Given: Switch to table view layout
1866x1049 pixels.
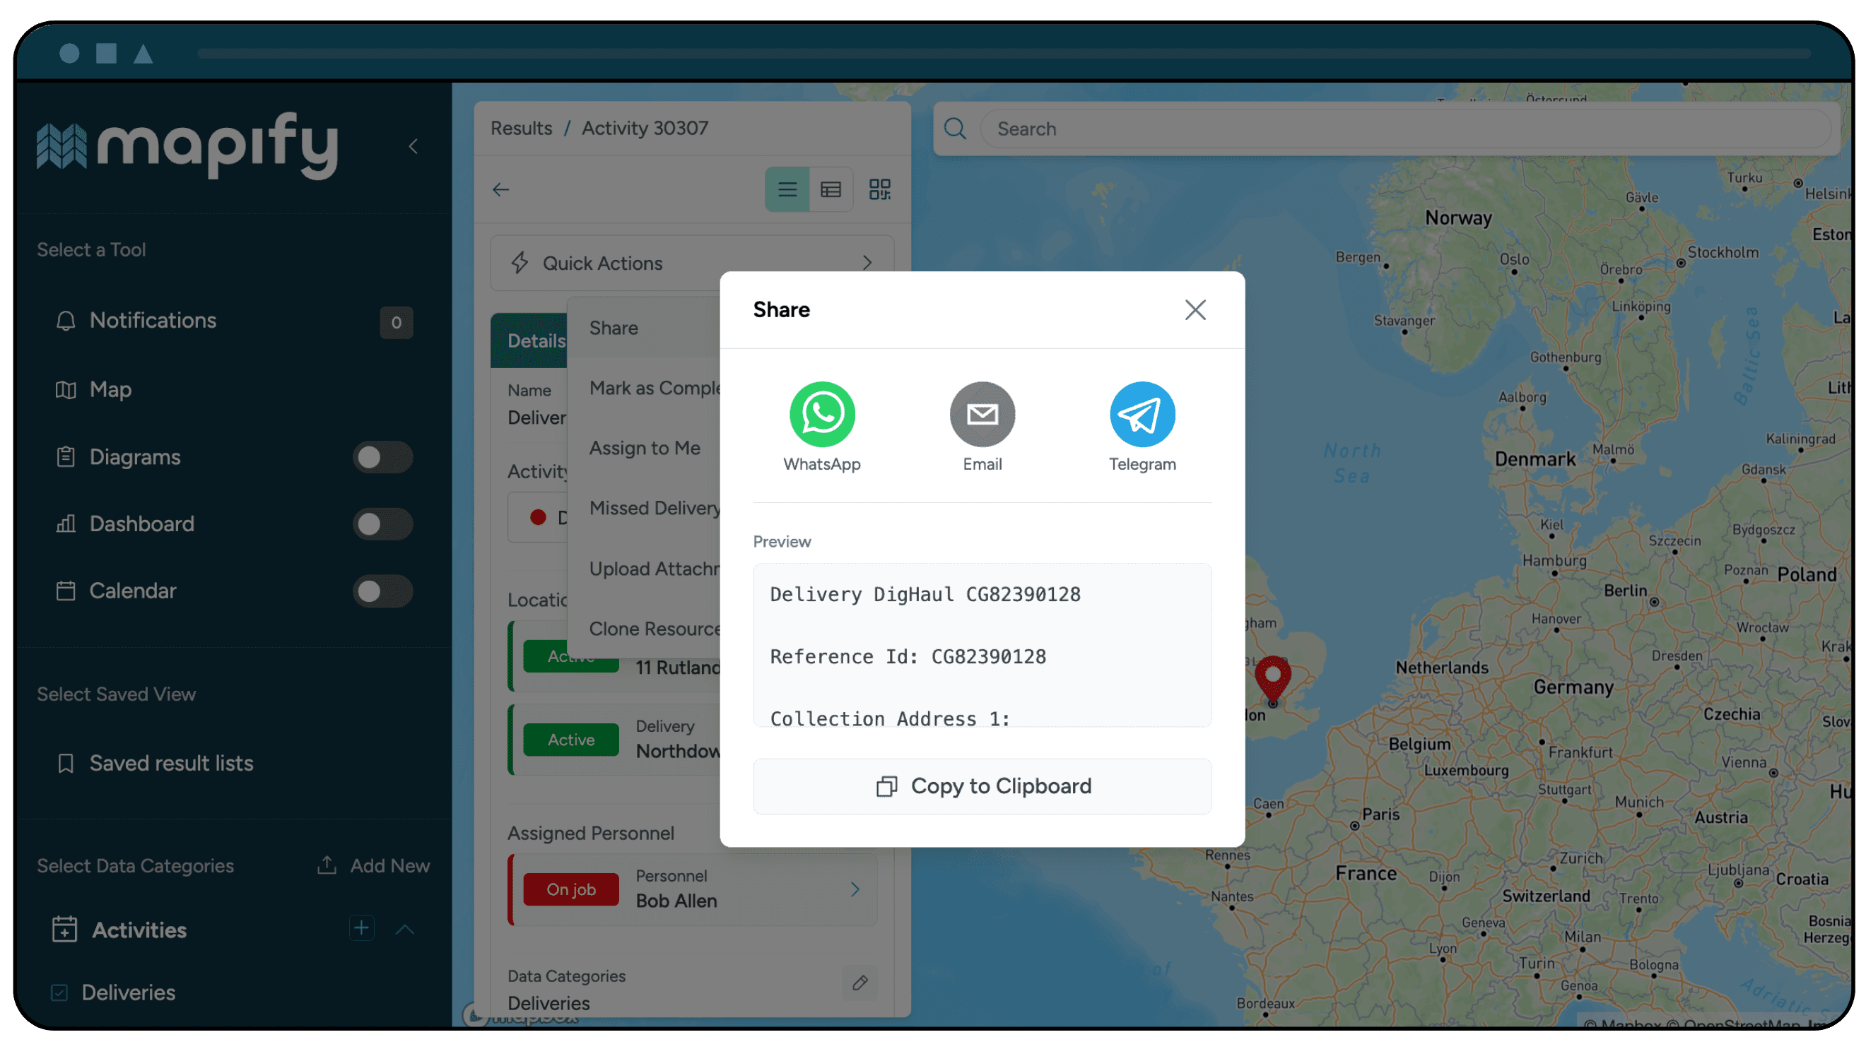Looking at the screenshot, I should [x=830, y=190].
